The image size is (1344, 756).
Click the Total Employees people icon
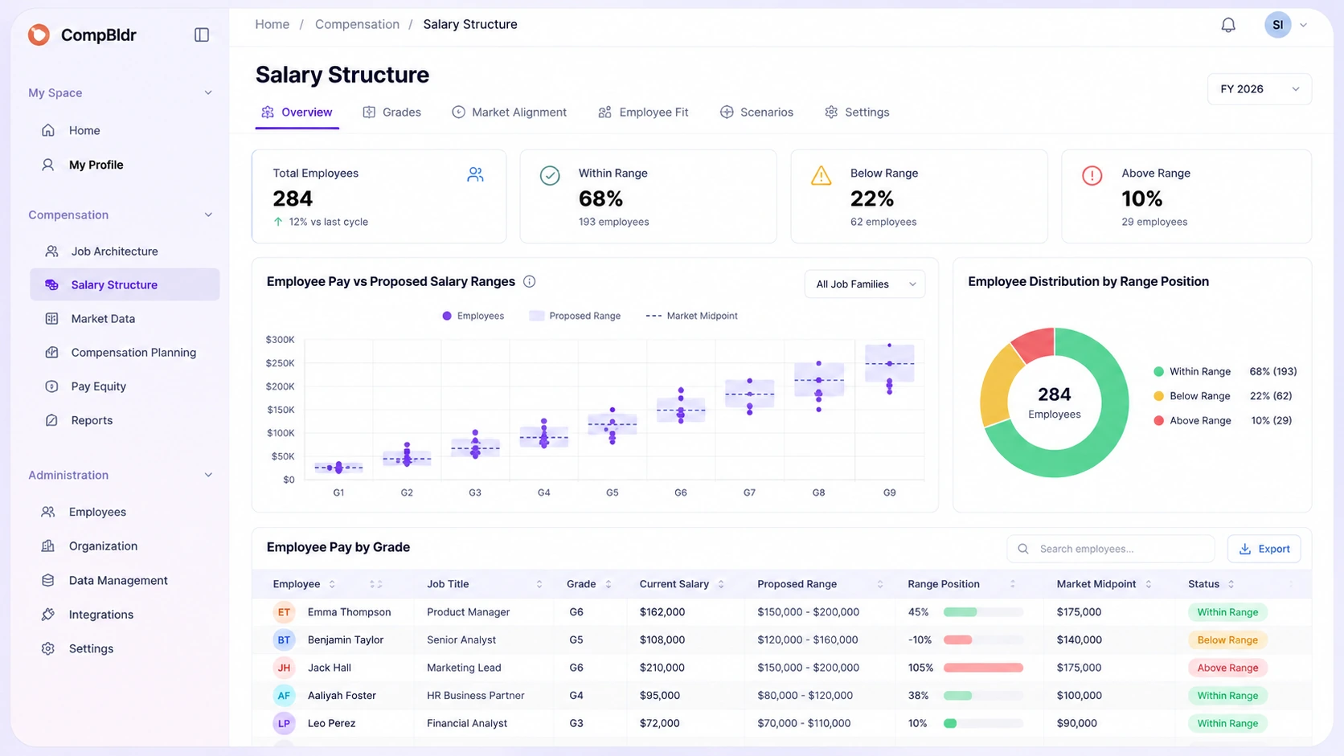[475, 174]
